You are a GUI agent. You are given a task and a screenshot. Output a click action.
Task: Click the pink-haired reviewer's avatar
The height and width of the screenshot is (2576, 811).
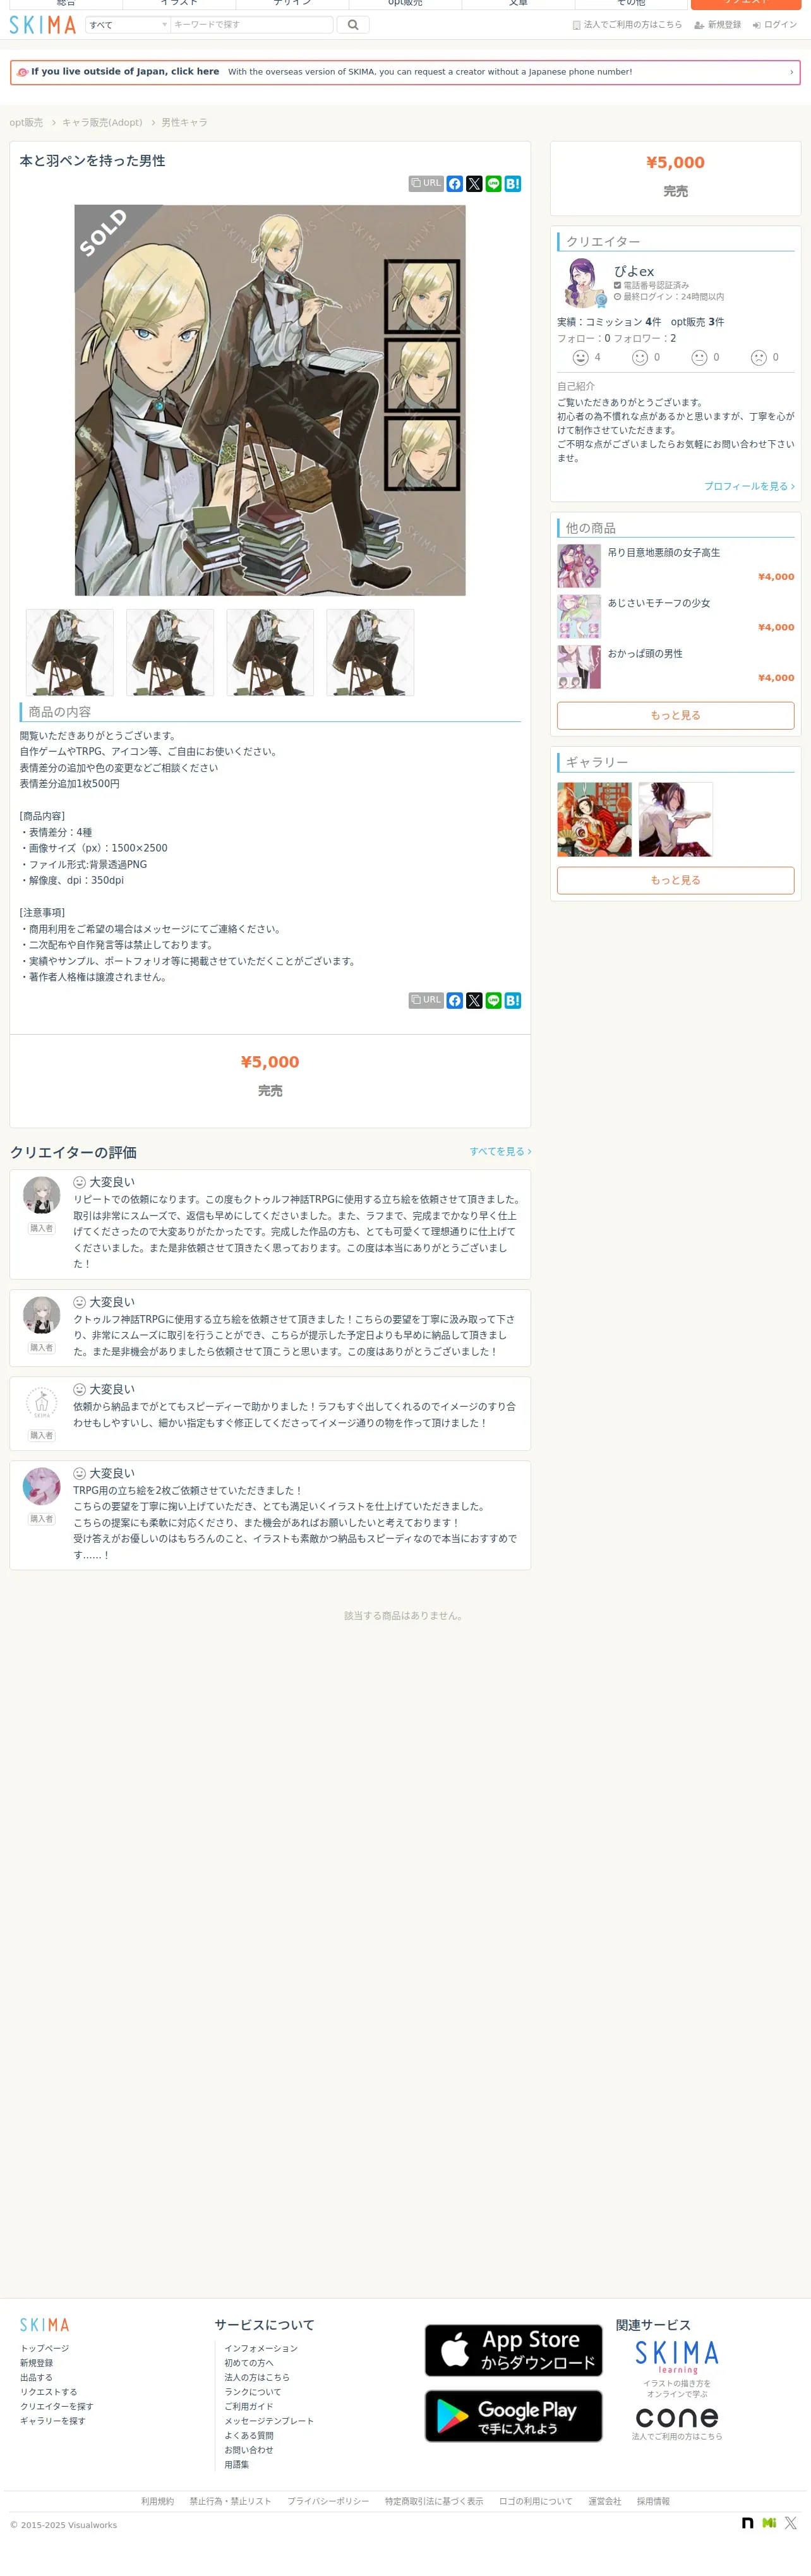(x=41, y=1486)
